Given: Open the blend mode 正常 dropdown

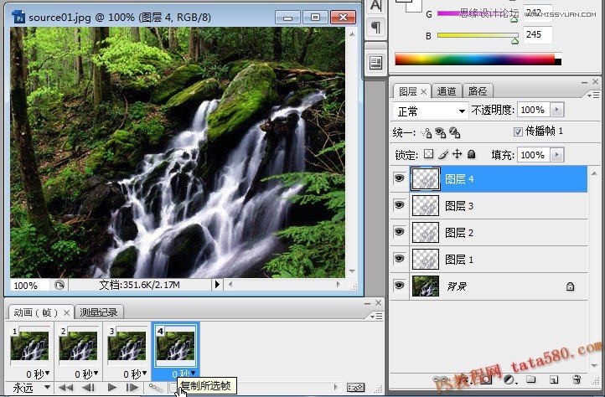Looking at the screenshot, I should 430,111.
